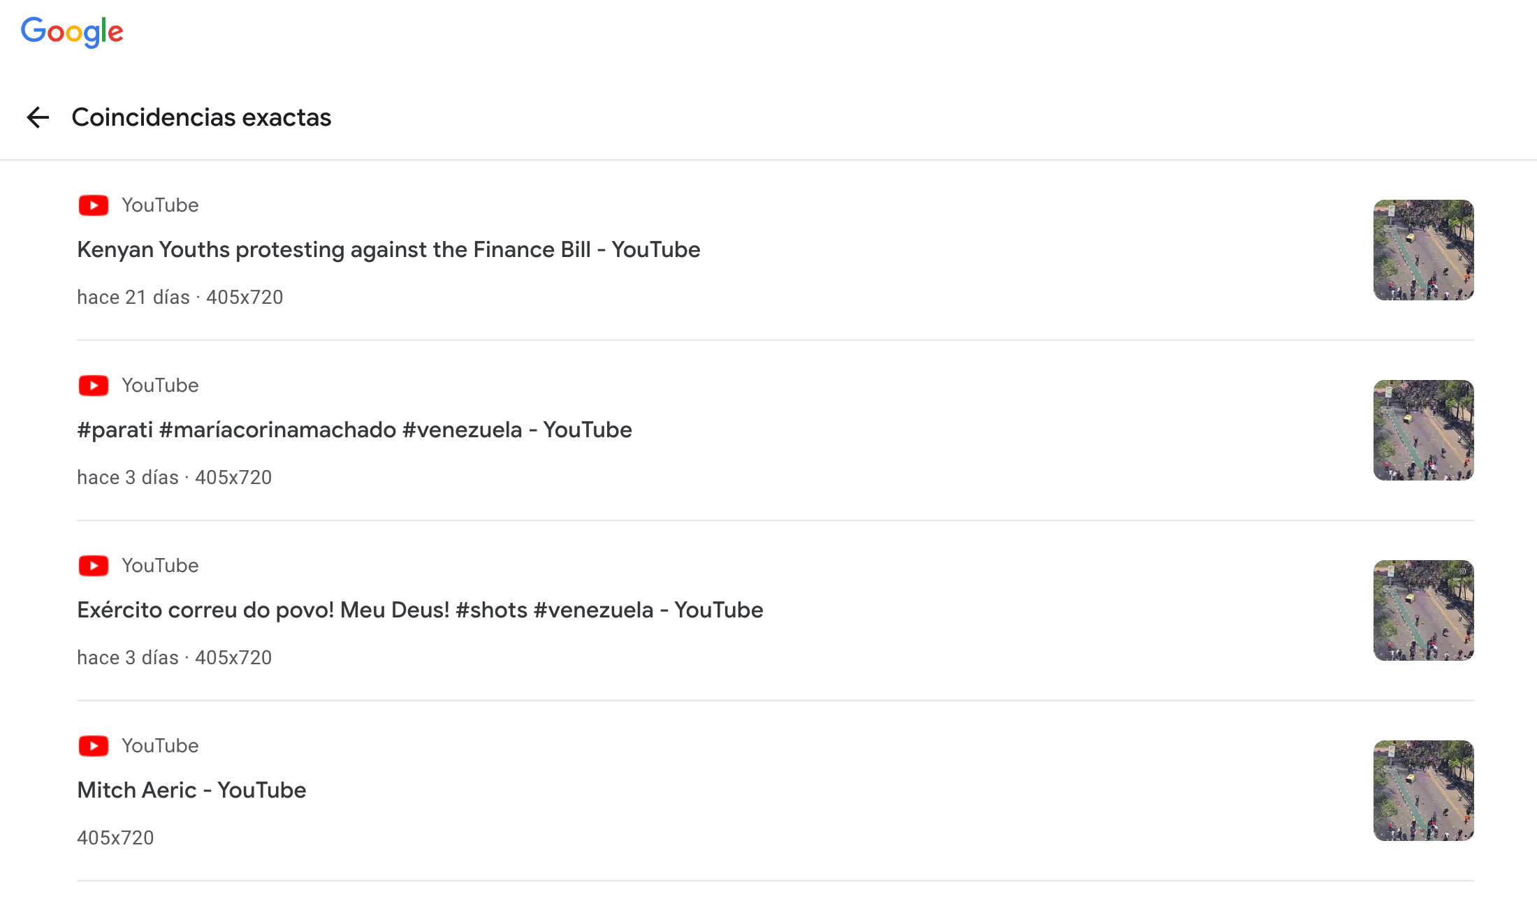The image size is (1537, 908).
Task: Click YouTube icon on Kenyan Youths result
Action: pos(94,205)
